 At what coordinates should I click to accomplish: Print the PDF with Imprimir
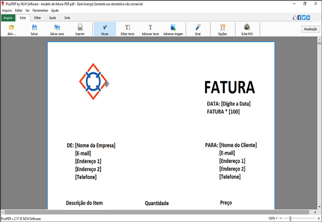click(80, 30)
